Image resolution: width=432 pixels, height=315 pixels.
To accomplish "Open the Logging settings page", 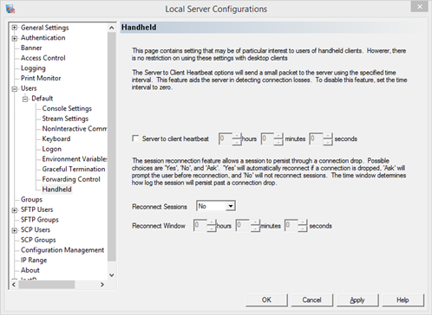I will coord(33,68).
